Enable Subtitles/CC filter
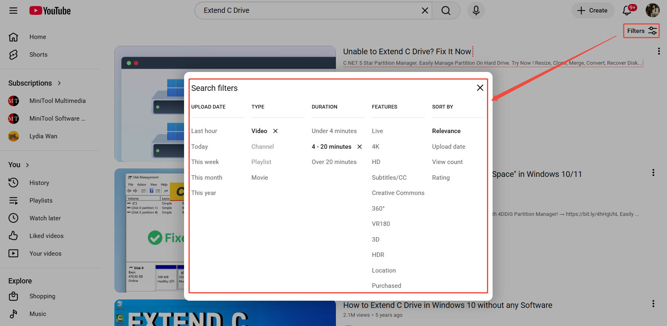 [389, 178]
